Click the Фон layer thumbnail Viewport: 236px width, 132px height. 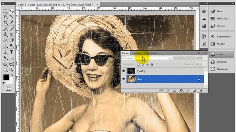click(x=131, y=79)
